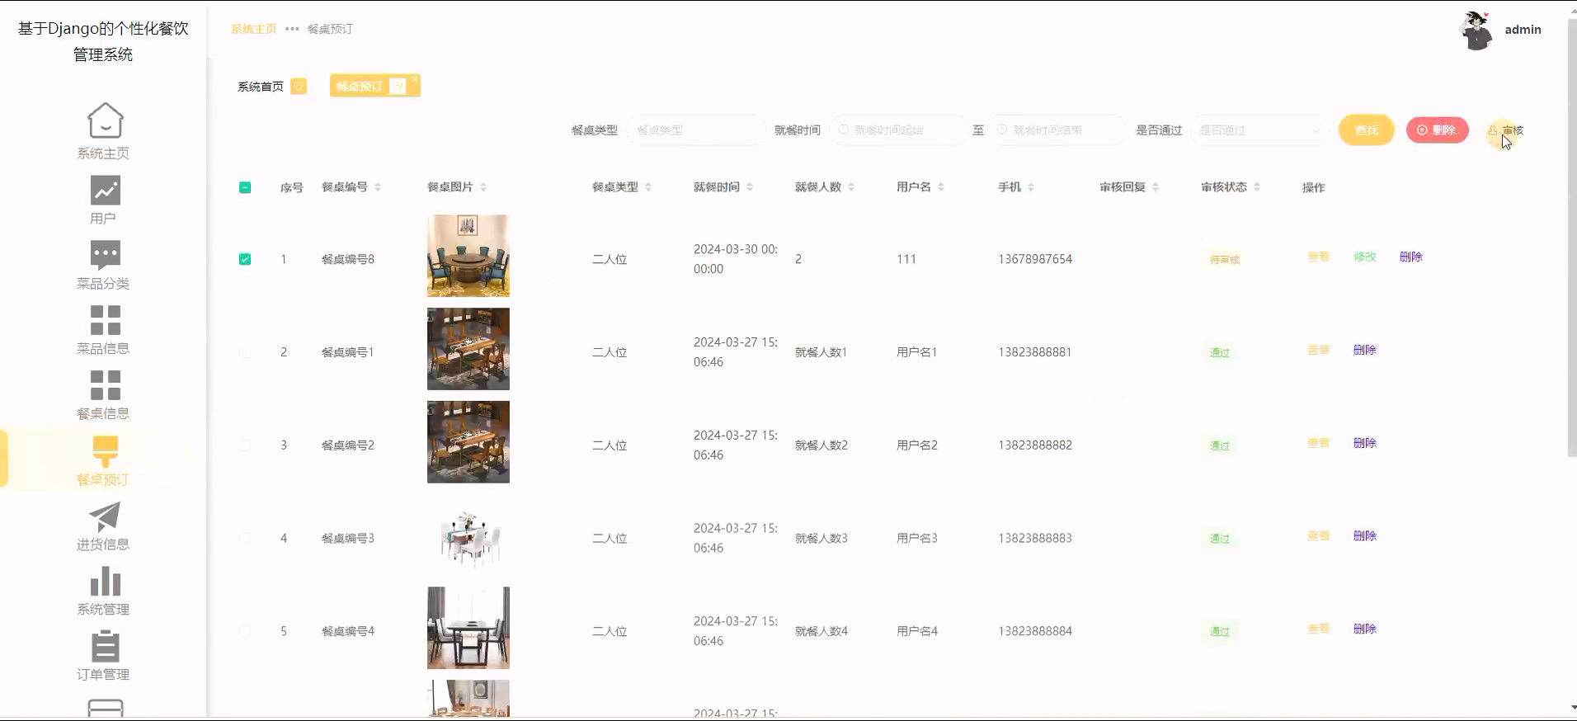Open the table image for 餐桌编号2

(x=468, y=442)
